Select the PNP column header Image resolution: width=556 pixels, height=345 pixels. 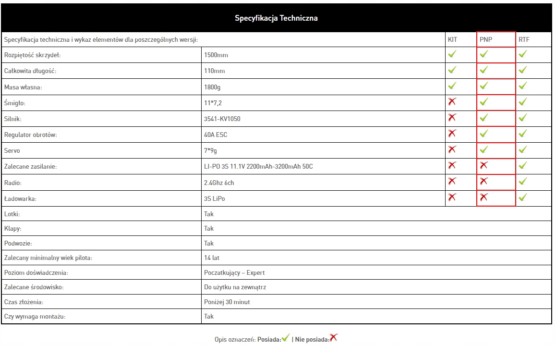click(x=486, y=39)
